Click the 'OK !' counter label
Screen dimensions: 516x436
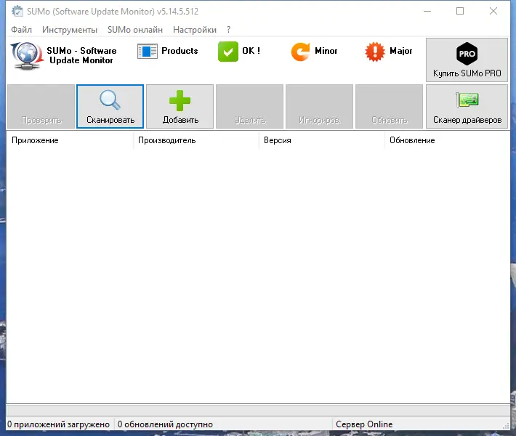point(251,51)
